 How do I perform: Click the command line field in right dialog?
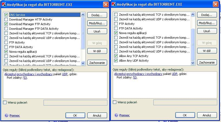(185, 103)
